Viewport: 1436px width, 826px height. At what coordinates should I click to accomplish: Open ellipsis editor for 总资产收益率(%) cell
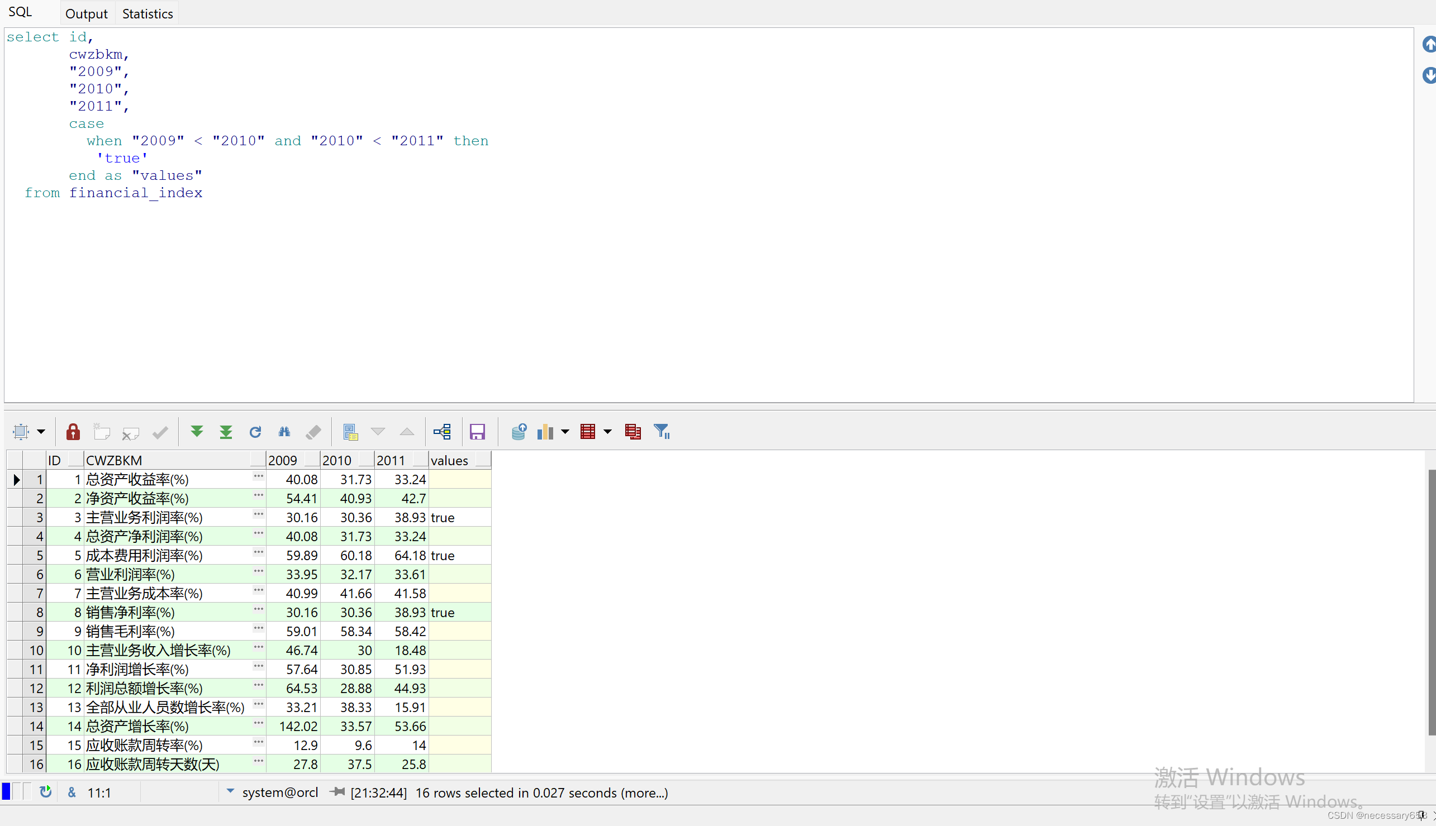coord(258,476)
